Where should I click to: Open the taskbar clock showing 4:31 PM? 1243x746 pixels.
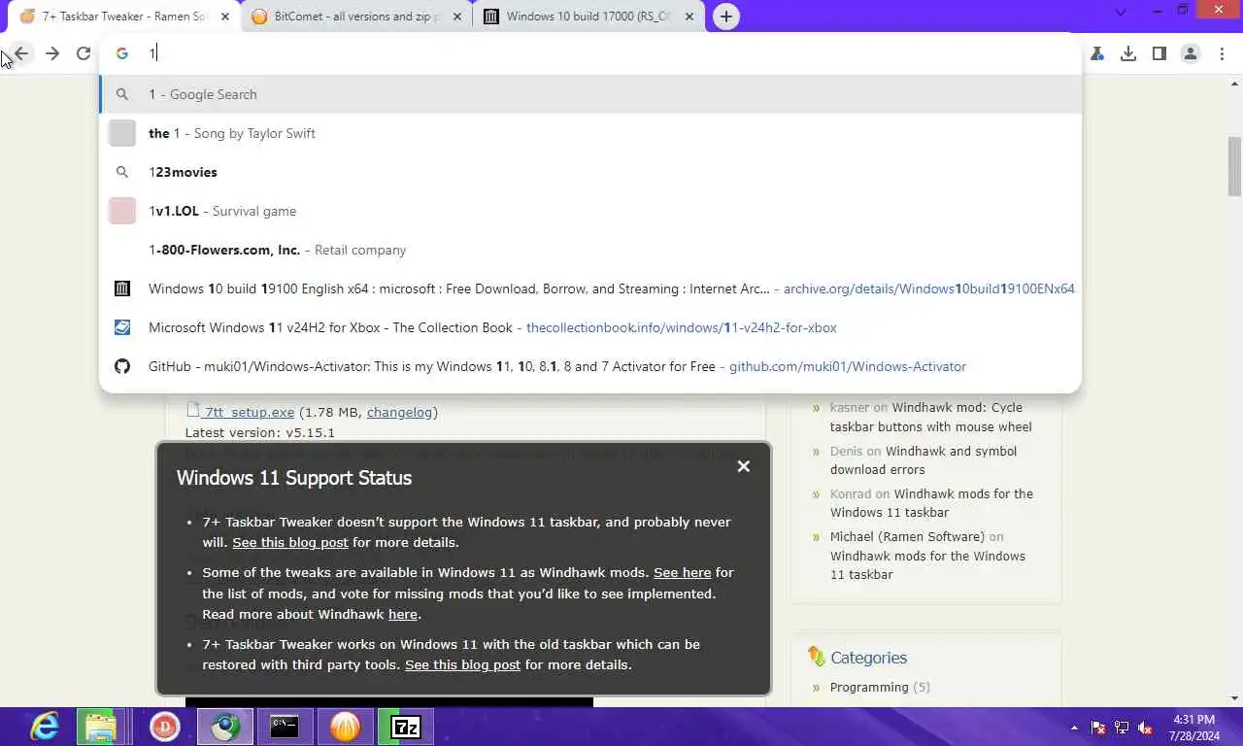click(1193, 727)
